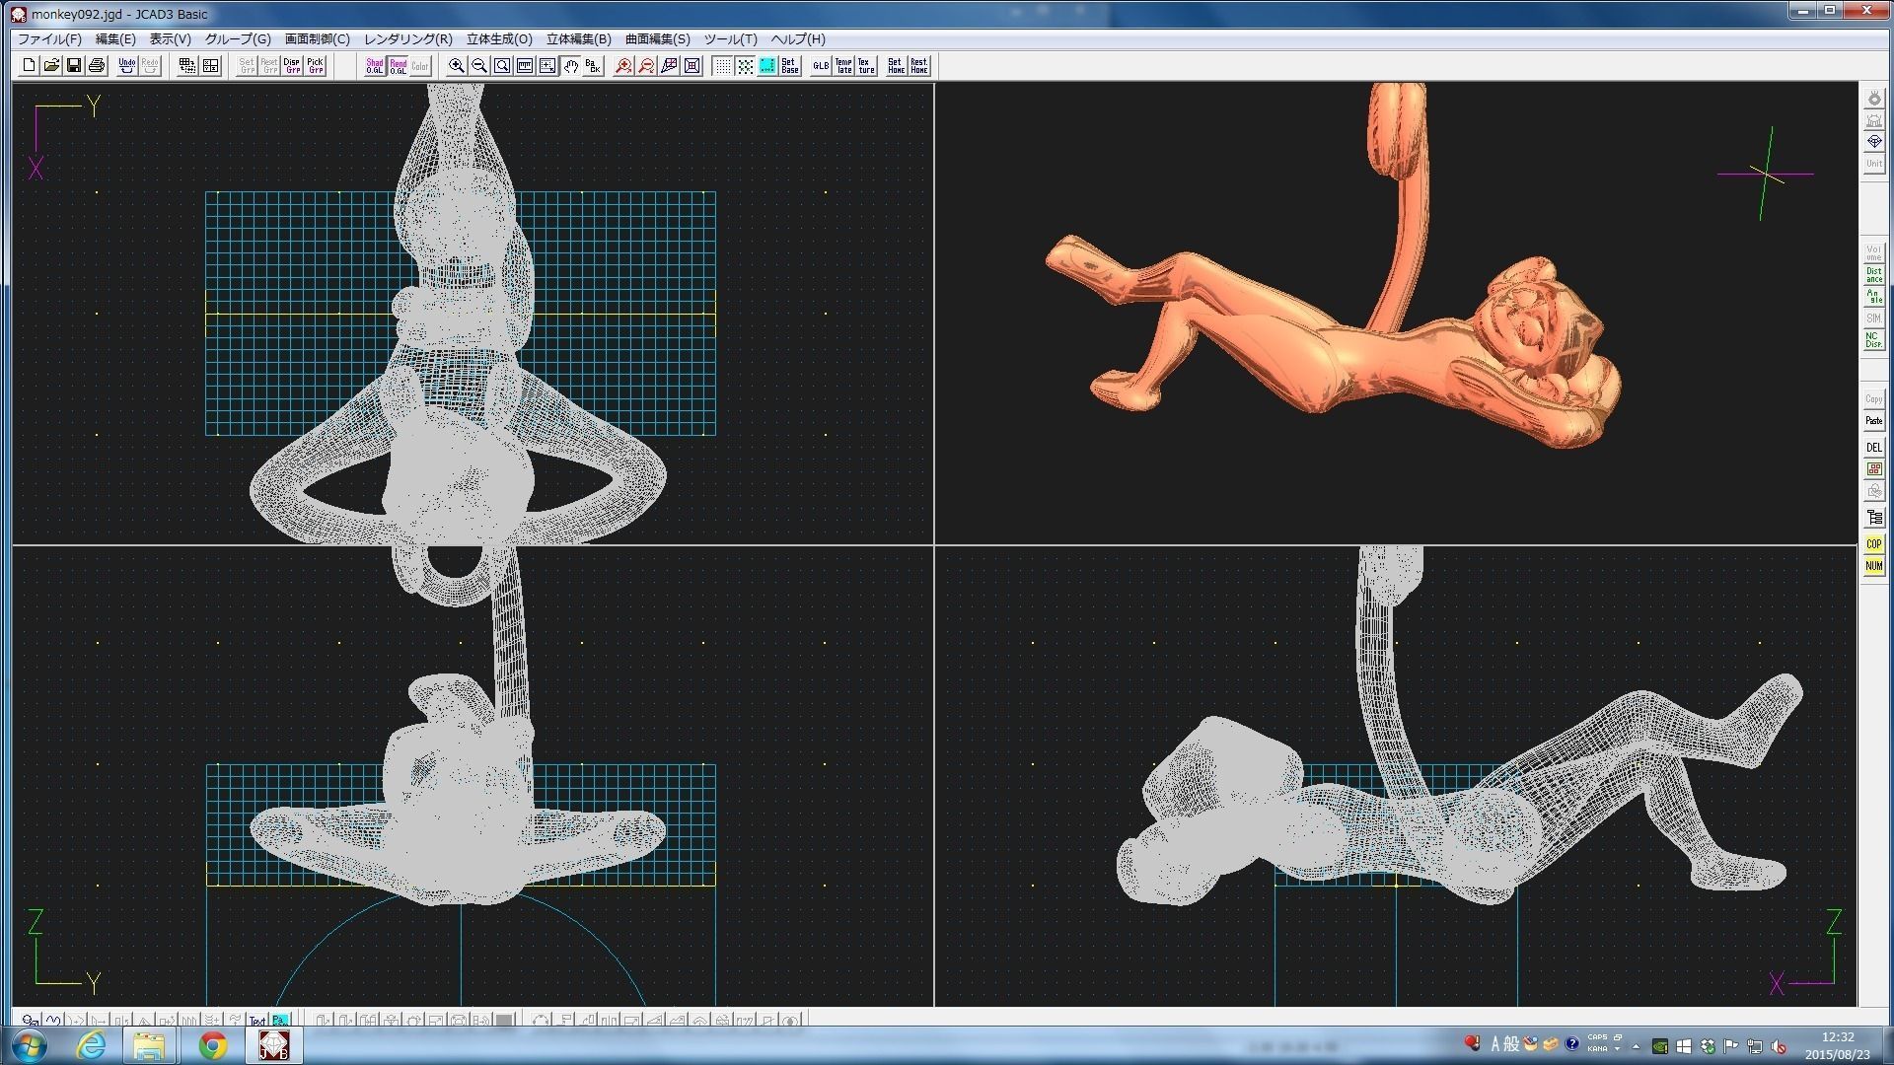Click the Undo toolbar button

tap(127, 66)
